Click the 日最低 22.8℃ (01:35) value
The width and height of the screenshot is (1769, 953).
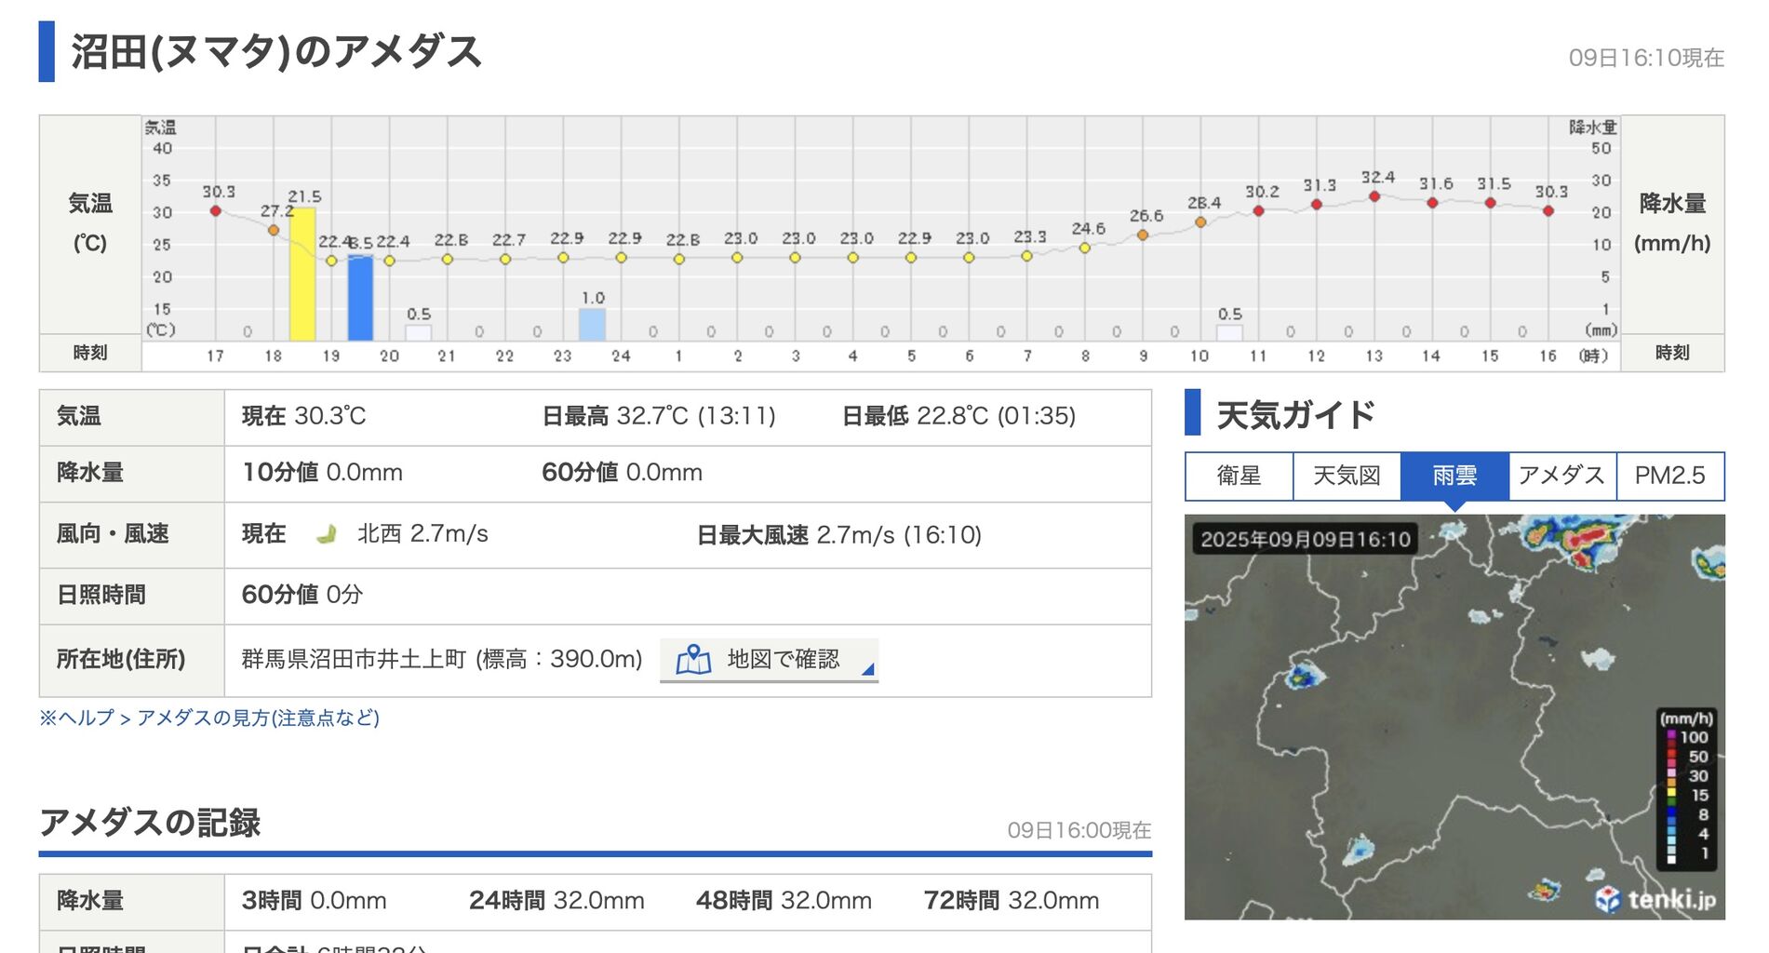coord(958,416)
